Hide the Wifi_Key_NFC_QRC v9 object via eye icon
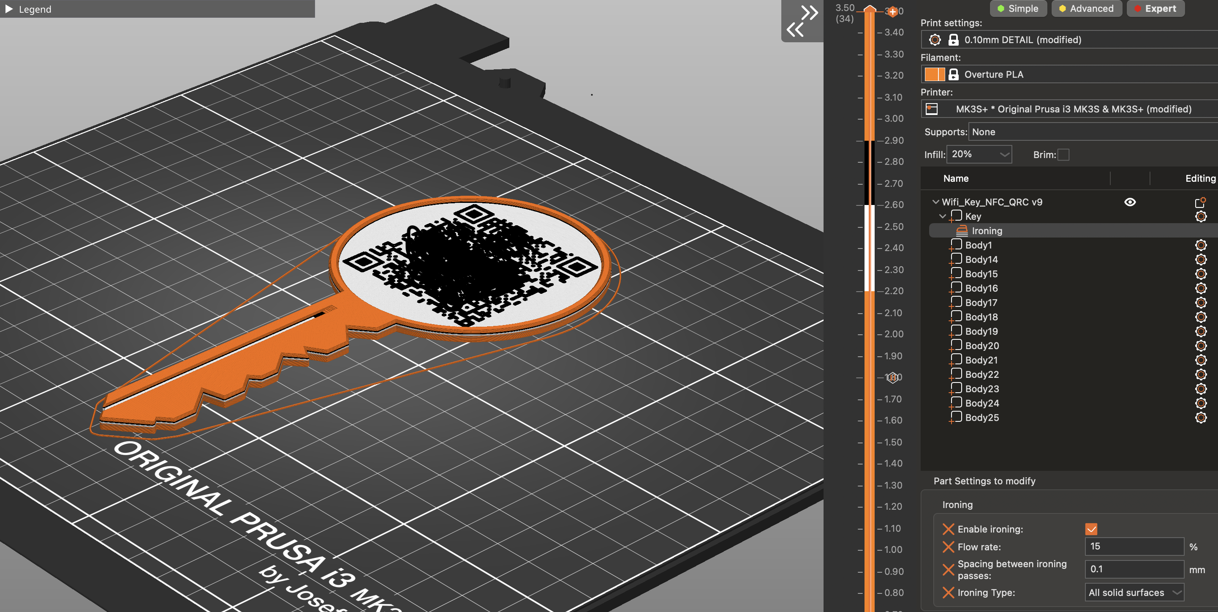The width and height of the screenshot is (1218, 612). tap(1130, 202)
